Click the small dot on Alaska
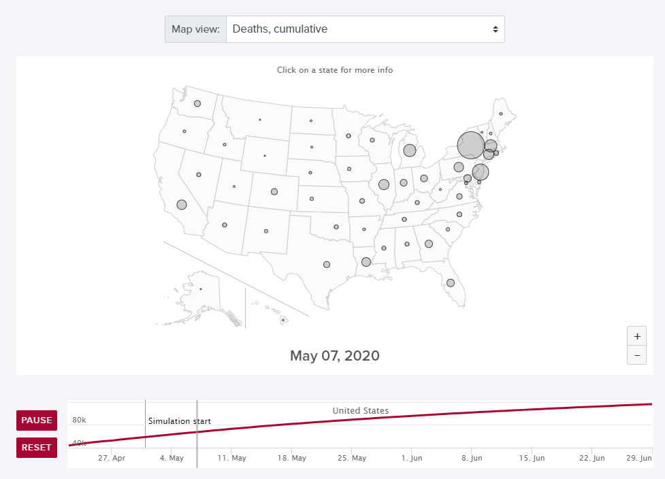The image size is (665, 479). coord(201,289)
